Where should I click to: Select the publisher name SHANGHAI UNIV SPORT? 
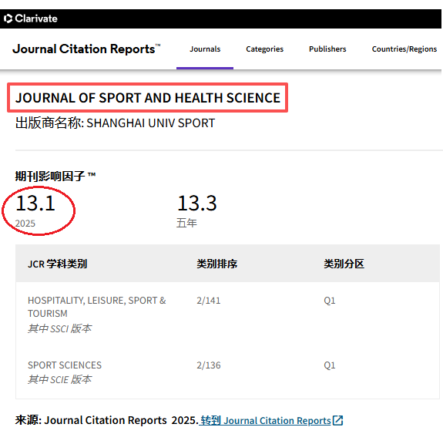pos(150,123)
